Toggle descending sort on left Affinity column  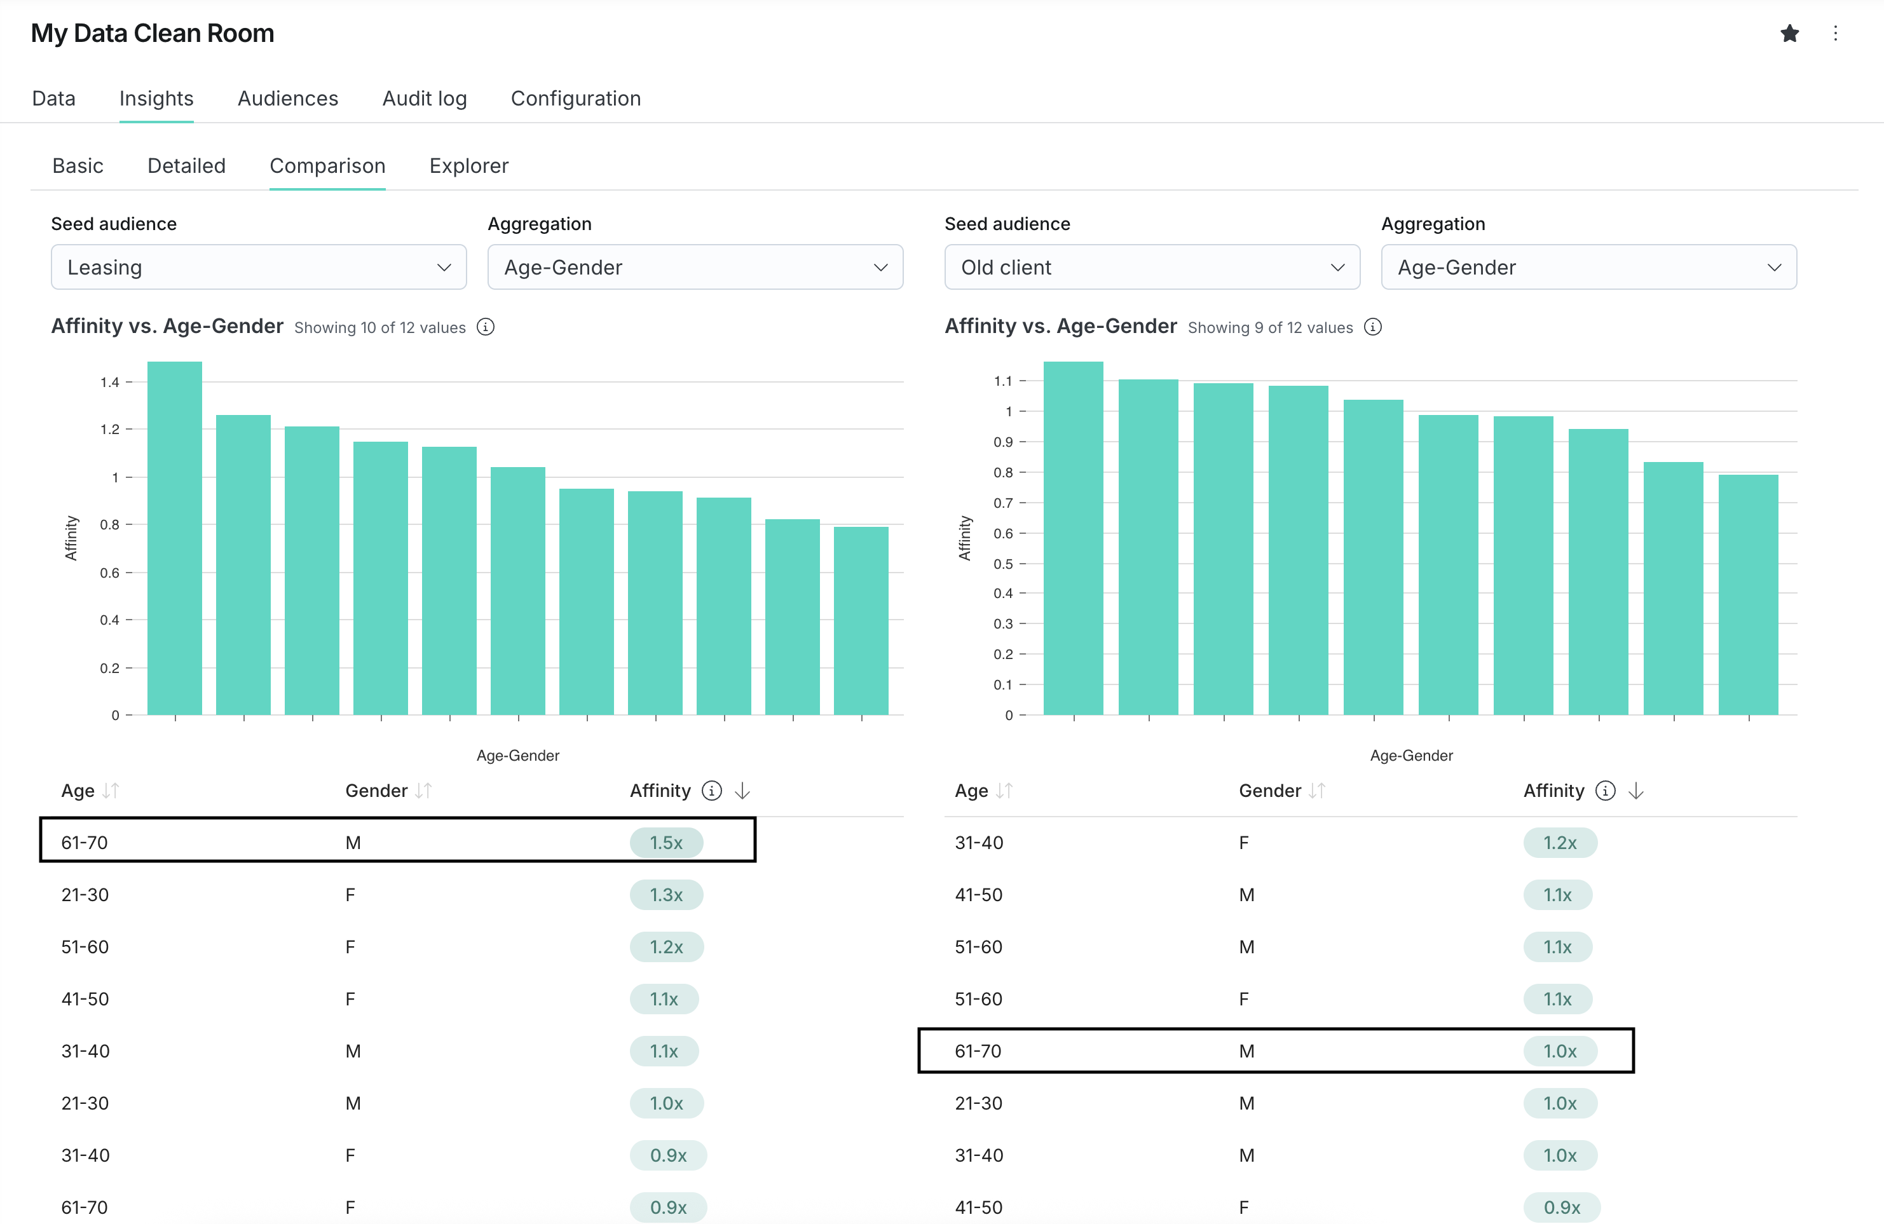click(x=742, y=790)
